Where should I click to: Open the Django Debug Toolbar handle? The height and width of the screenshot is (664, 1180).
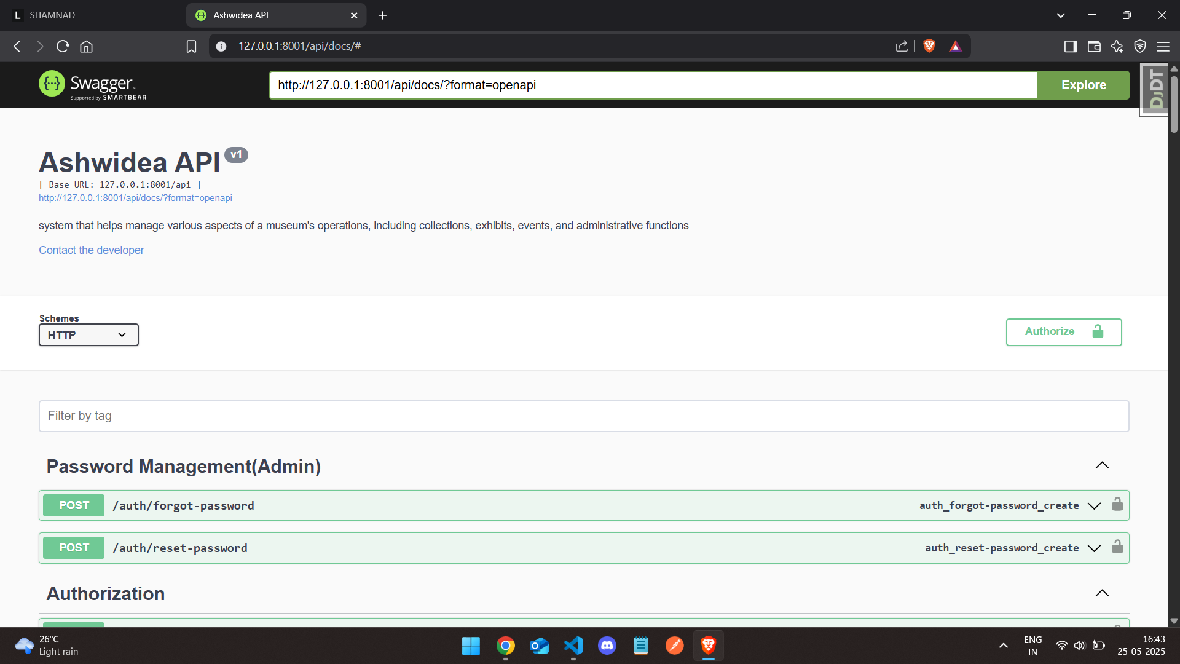coord(1156,90)
